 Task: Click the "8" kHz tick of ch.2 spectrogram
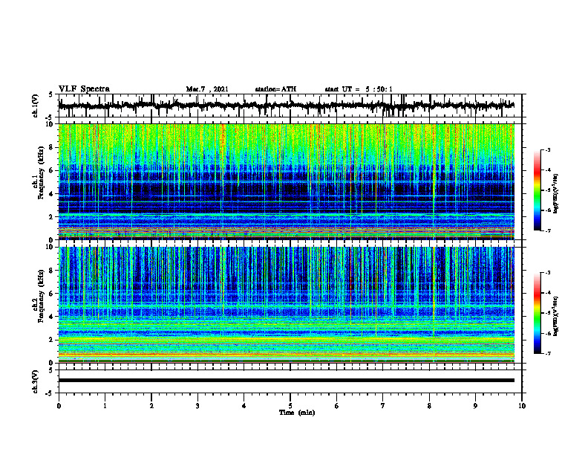pyautogui.click(x=52, y=271)
